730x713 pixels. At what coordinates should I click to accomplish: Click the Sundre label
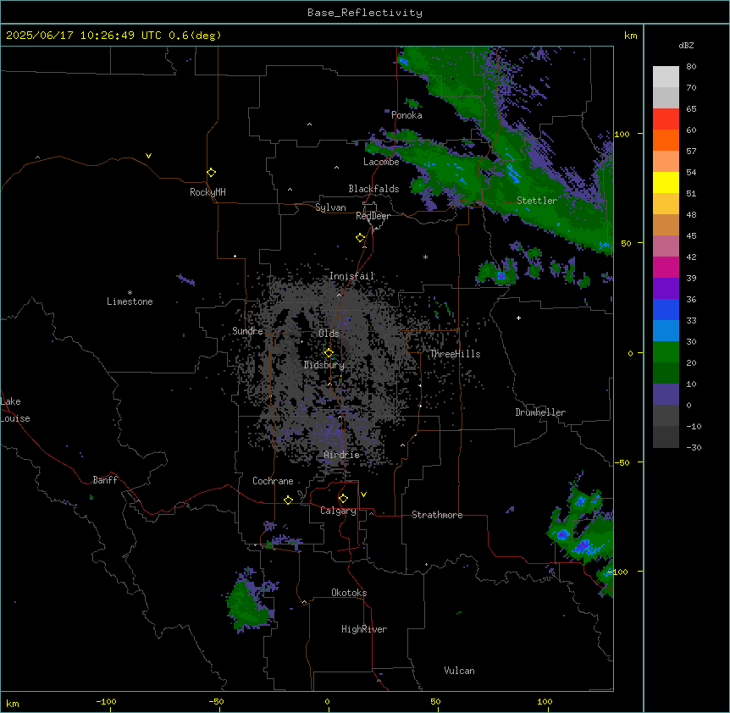(247, 331)
